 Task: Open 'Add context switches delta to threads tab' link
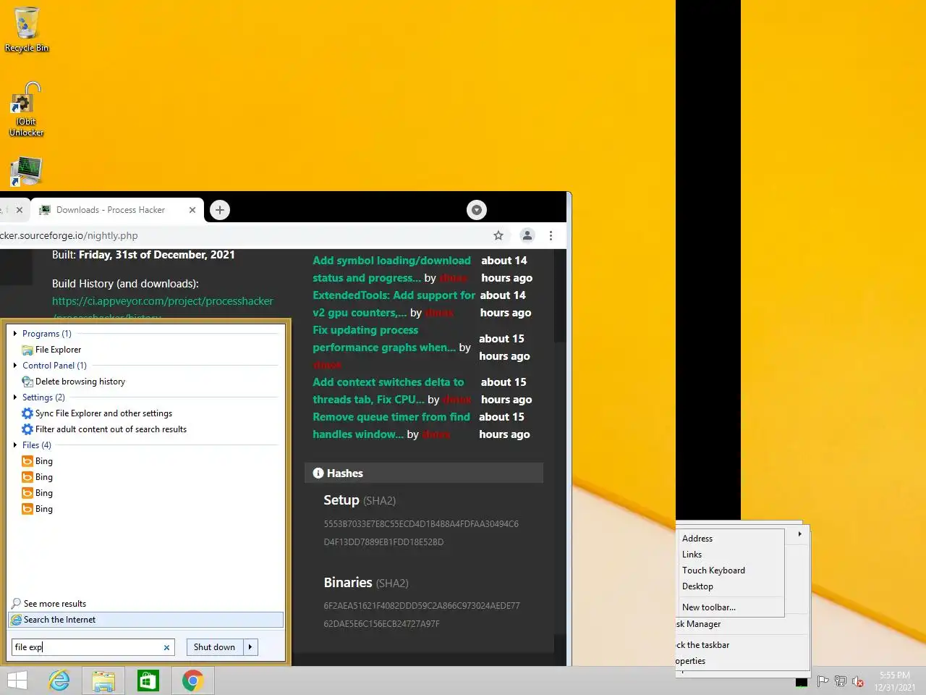[x=388, y=391]
